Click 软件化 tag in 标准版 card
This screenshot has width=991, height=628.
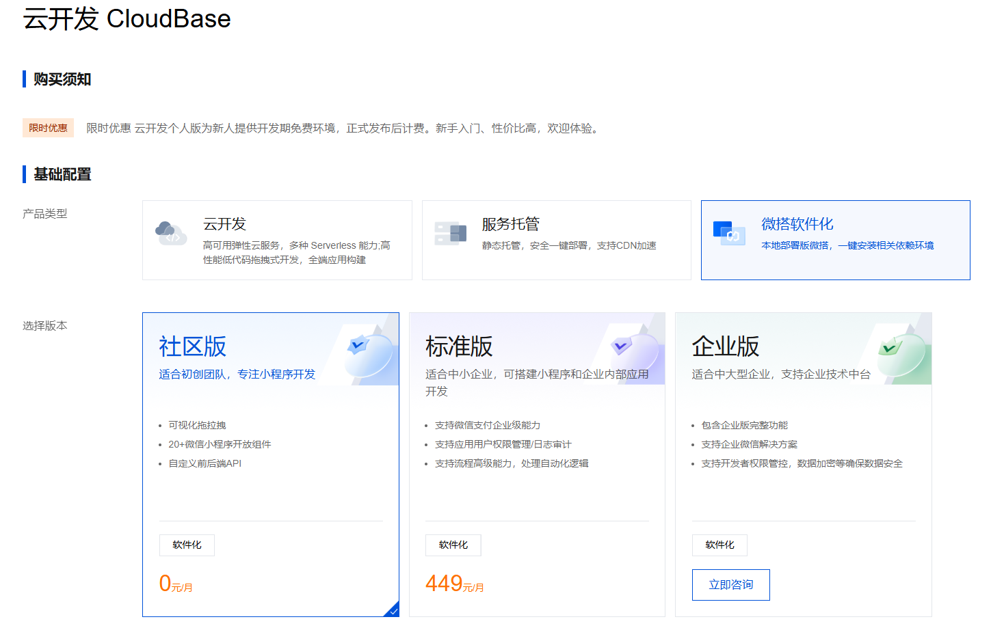coord(453,545)
